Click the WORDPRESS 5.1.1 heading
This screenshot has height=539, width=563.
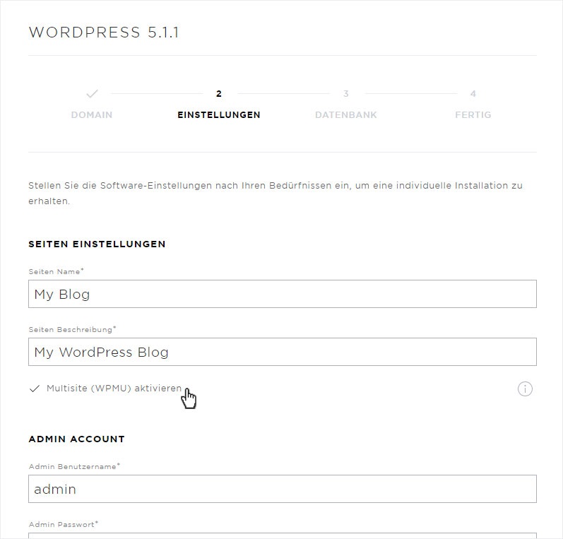pos(104,32)
